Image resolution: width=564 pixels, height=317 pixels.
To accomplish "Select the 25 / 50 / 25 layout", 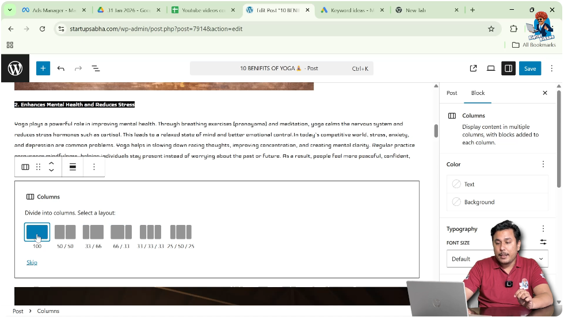I will (181, 232).
